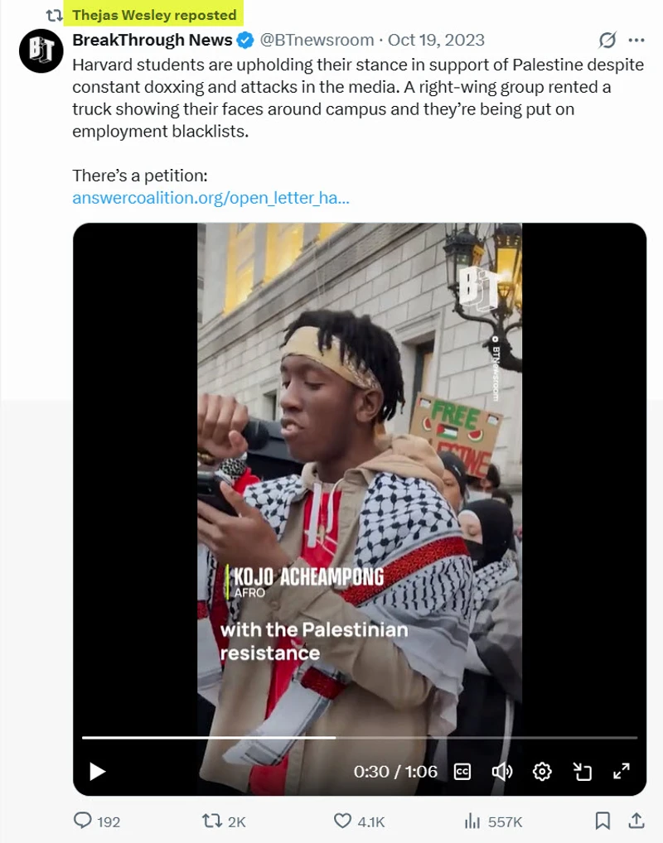Screen dimensions: 663x843
Task: Toggle picture-in-picture mode for video
Action: (x=583, y=772)
